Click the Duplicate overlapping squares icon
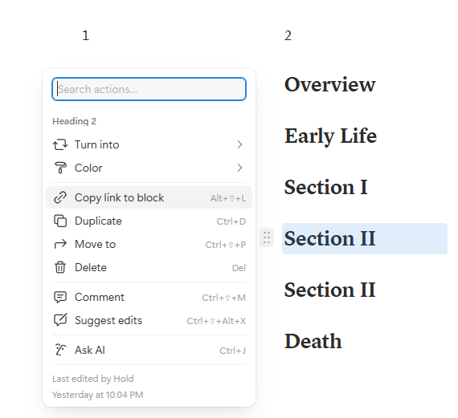Image resolution: width=458 pixels, height=418 pixels. click(x=60, y=221)
